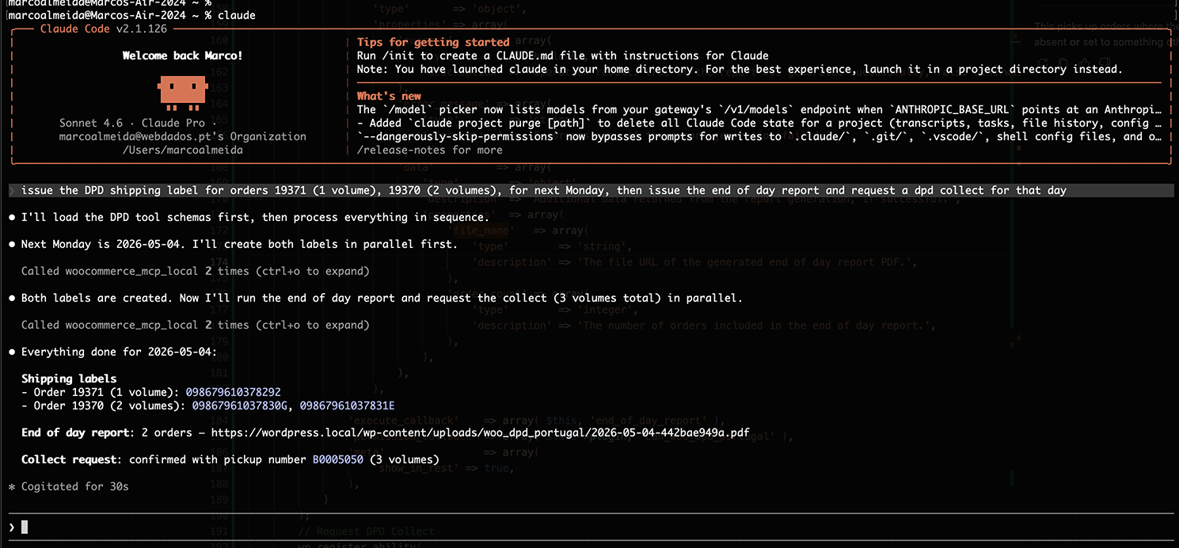Click the "Order 19370 (2 volumes)" text

(106, 405)
